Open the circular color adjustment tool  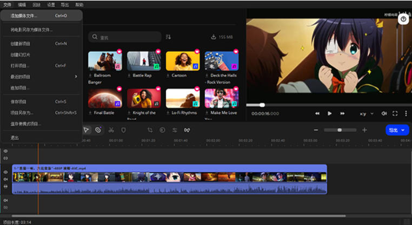click(x=162, y=130)
